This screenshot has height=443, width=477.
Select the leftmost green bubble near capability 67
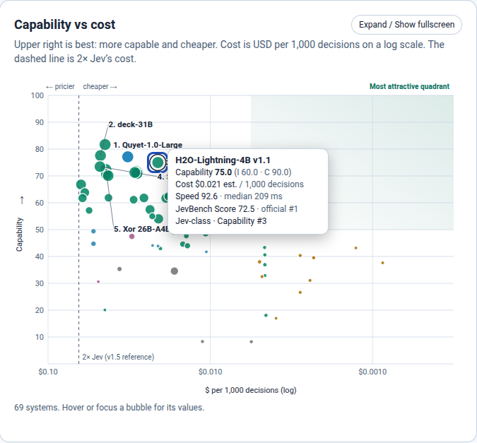pyautogui.click(x=81, y=184)
